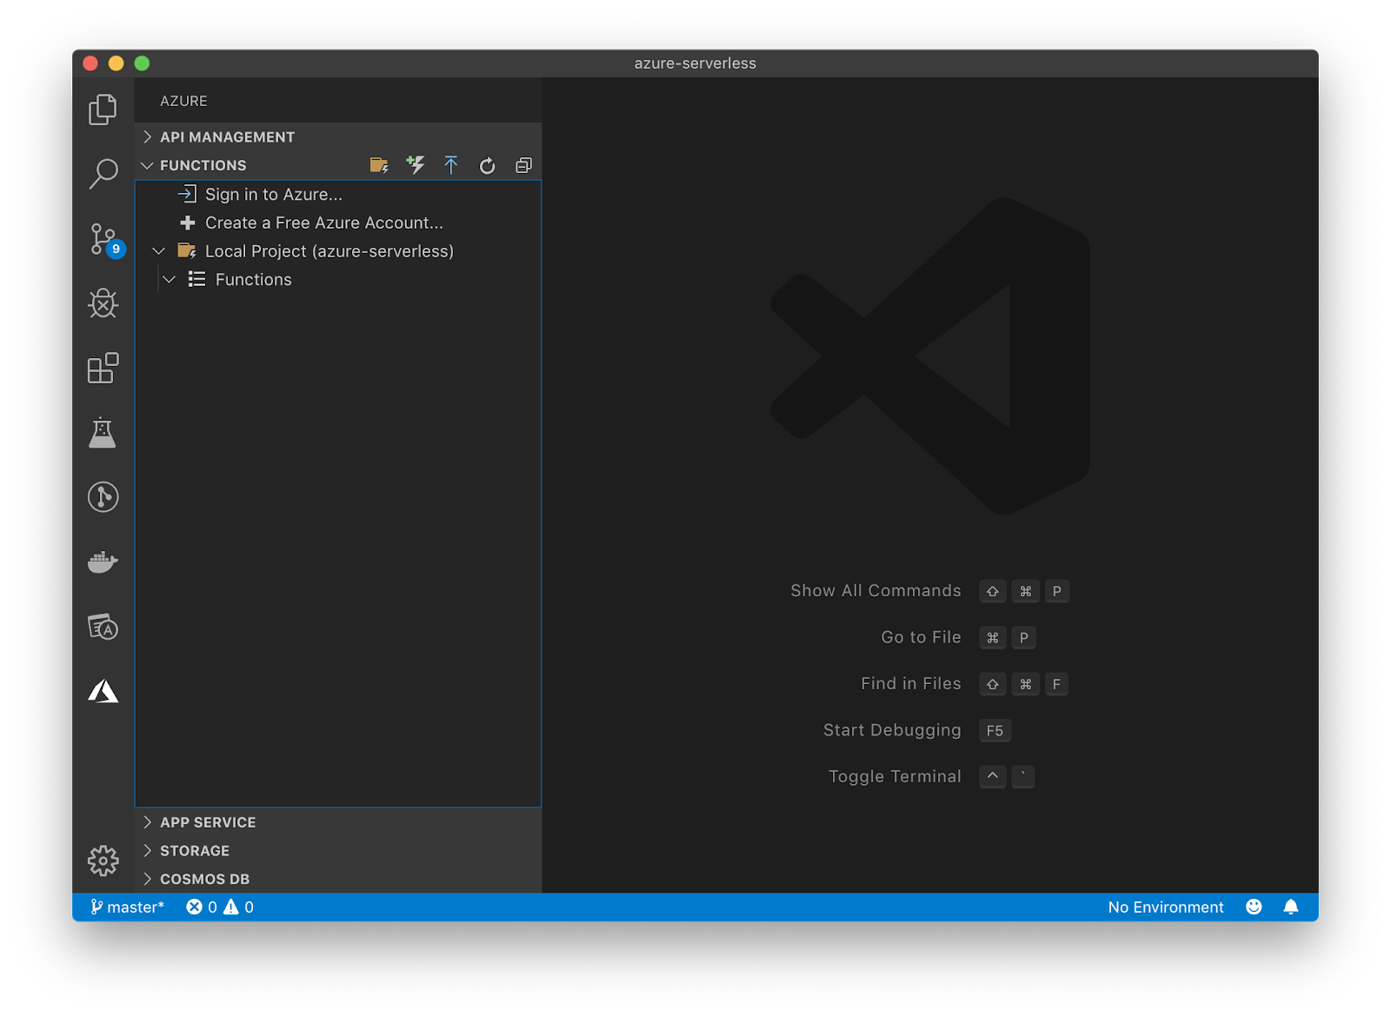Collapse Local Project (azure-serverless) tree node
Image resolution: width=1391 pixels, height=1017 pixels.
(x=159, y=251)
